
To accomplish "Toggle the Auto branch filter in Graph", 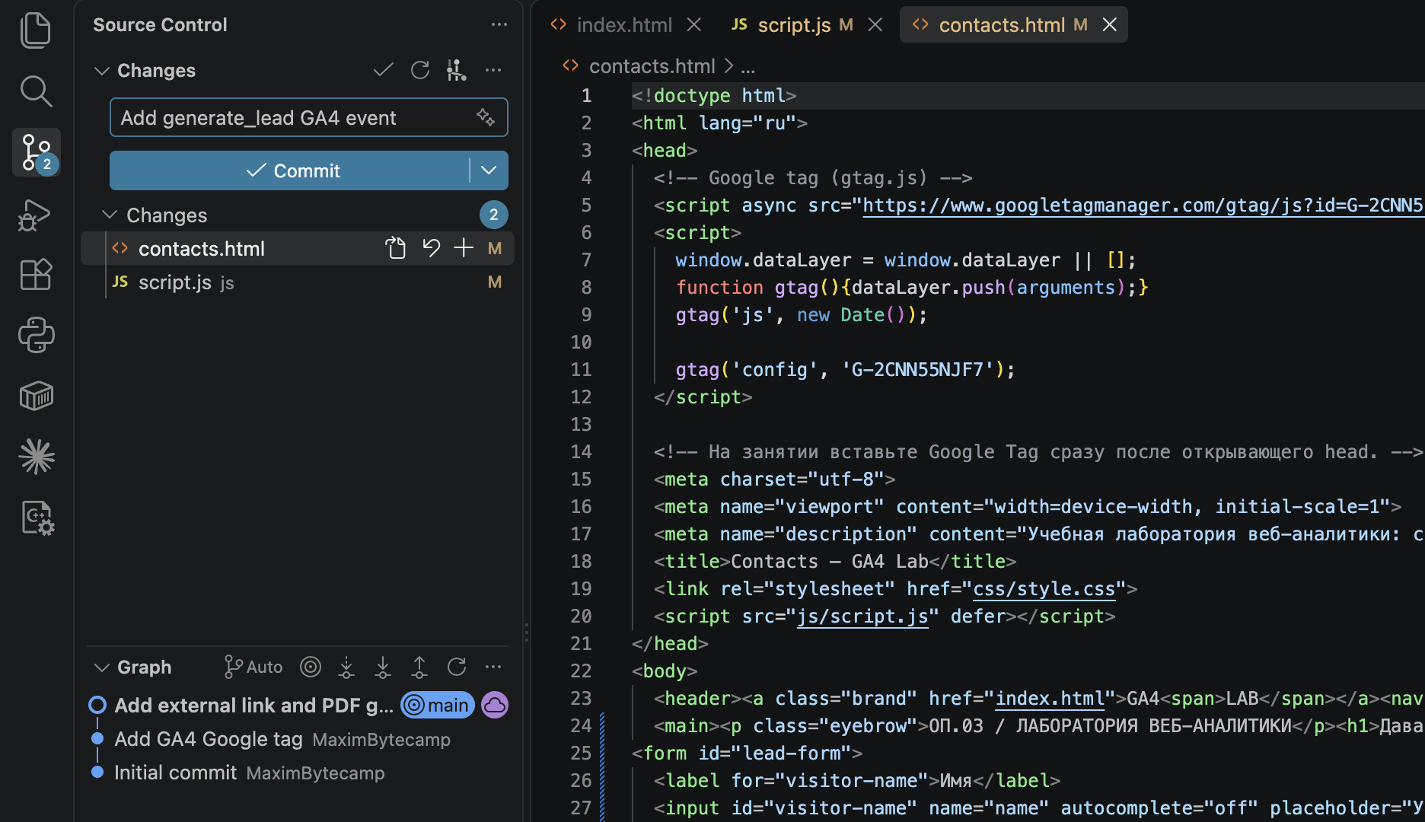I will pos(253,667).
